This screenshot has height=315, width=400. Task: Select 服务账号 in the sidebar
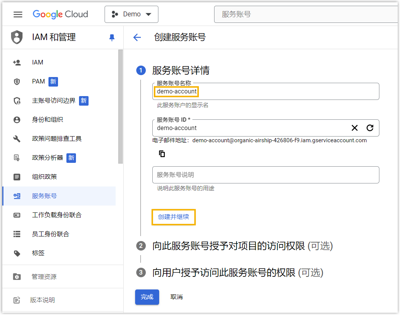pos(44,196)
